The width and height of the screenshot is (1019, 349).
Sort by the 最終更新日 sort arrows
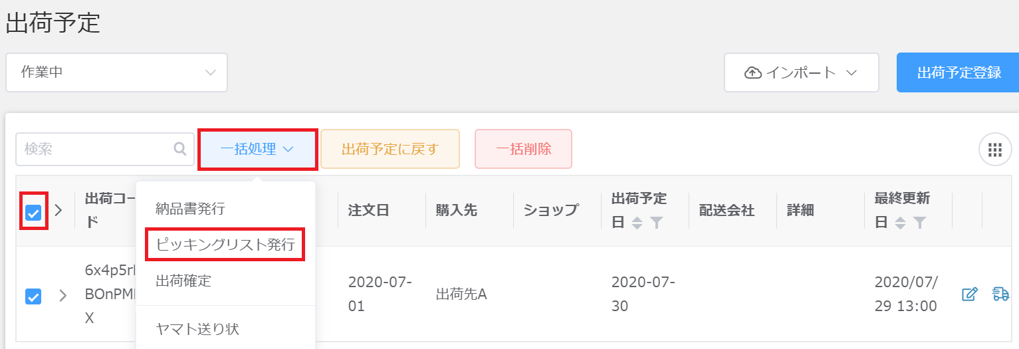[900, 223]
